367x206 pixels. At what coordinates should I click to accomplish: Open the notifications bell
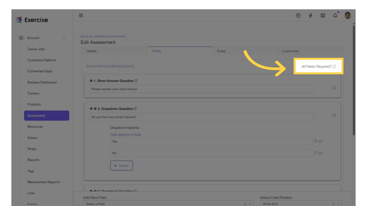(x=335, y=15)
